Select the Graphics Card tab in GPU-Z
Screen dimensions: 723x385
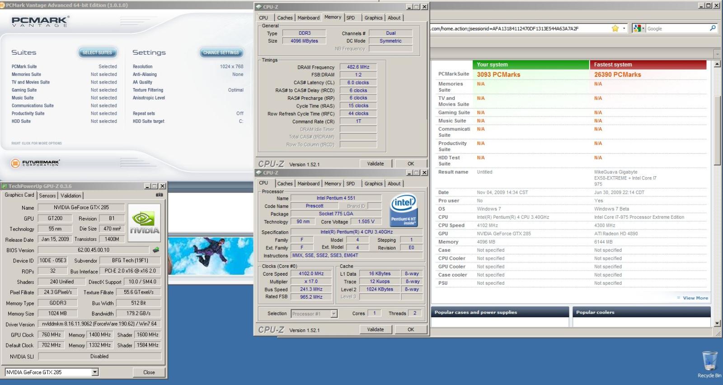coord(19,195)
